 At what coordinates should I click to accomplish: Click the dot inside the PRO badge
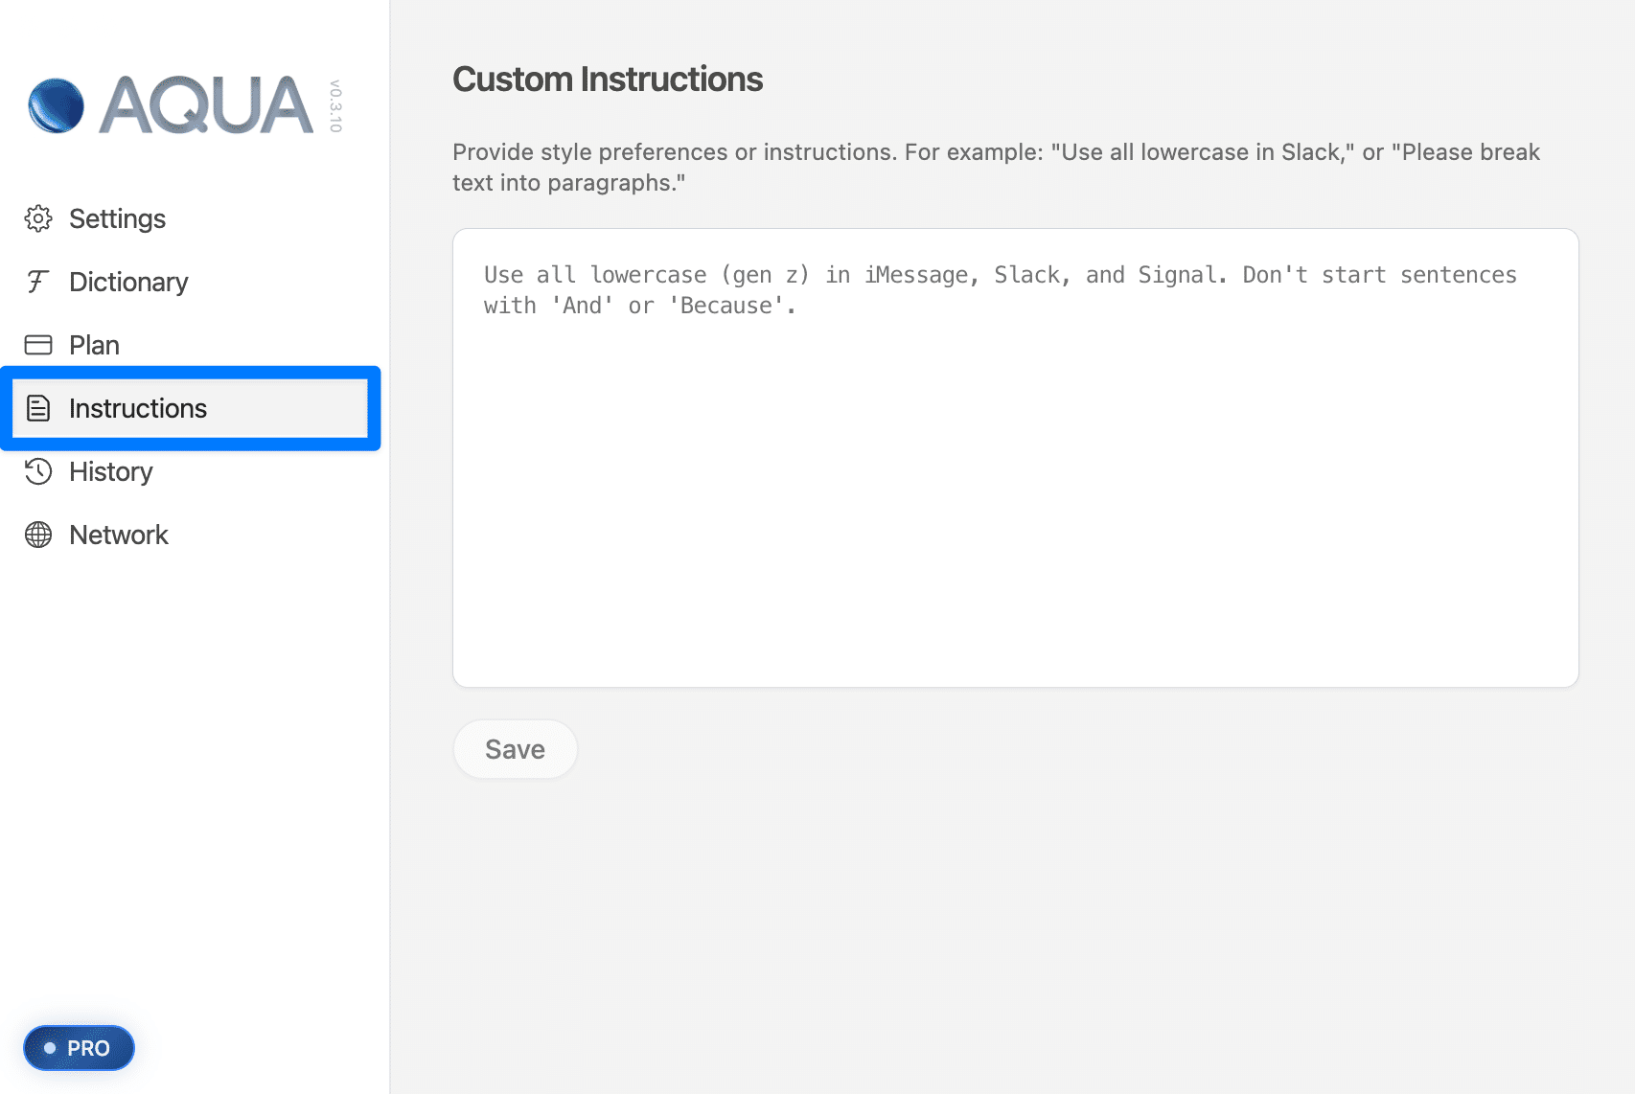click(x=50, y=1048)
